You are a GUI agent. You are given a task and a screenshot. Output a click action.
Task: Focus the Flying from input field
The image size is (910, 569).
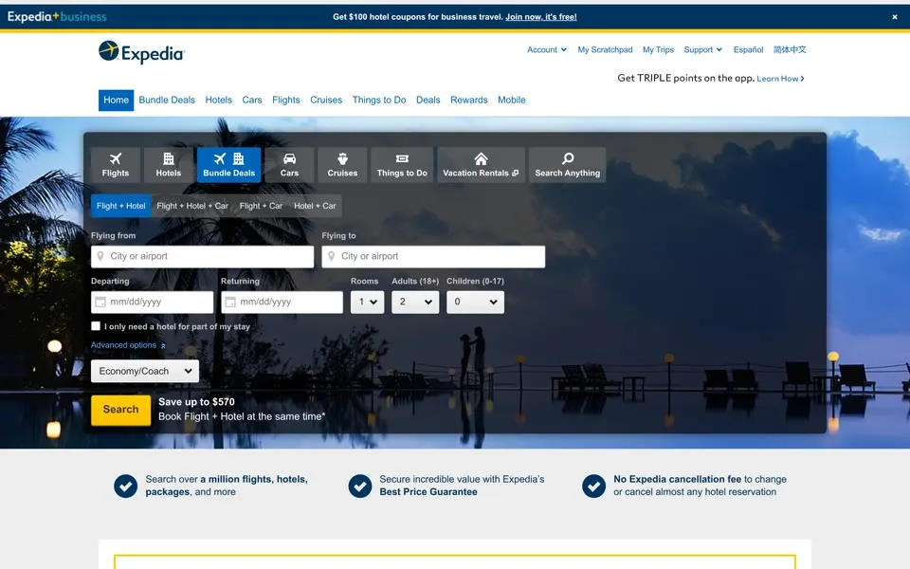pyautogui.click(x=203, y=257)
